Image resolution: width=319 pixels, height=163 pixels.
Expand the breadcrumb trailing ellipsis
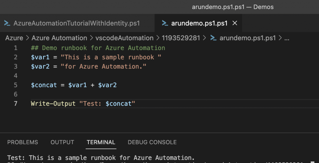click(x=287, y=38)
